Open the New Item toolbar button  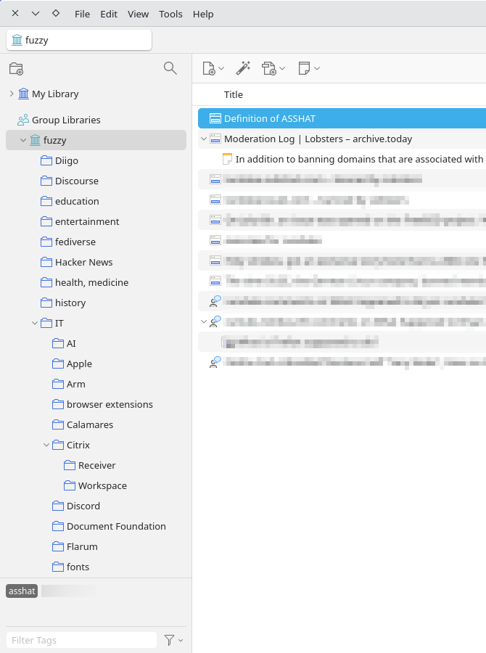click(213, 68)
